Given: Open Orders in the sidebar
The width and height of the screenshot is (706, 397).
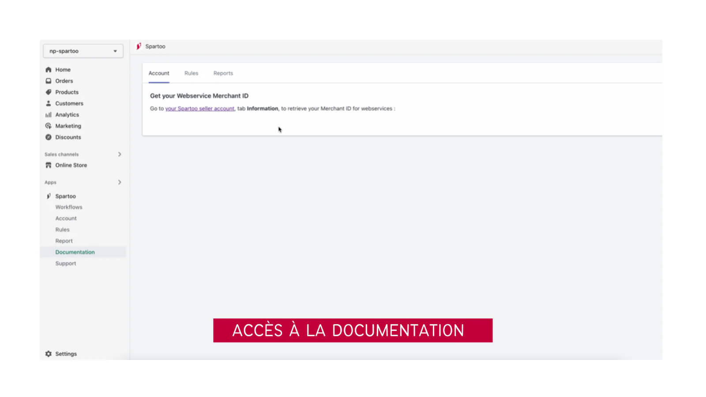Looking at the screenshot, I should 64,81.
